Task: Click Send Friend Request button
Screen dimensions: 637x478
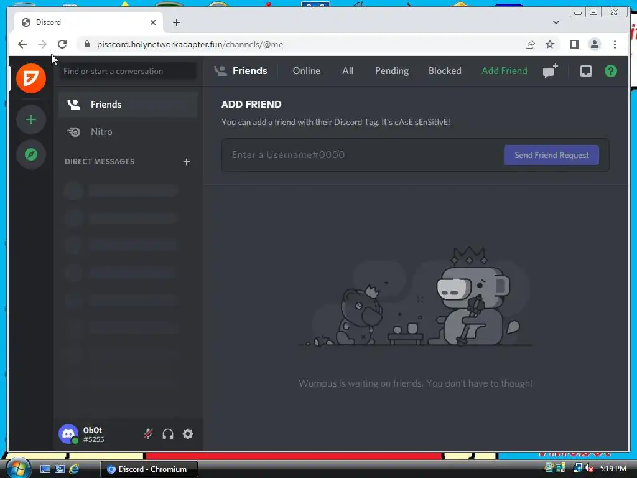Action: pos(552,155)
